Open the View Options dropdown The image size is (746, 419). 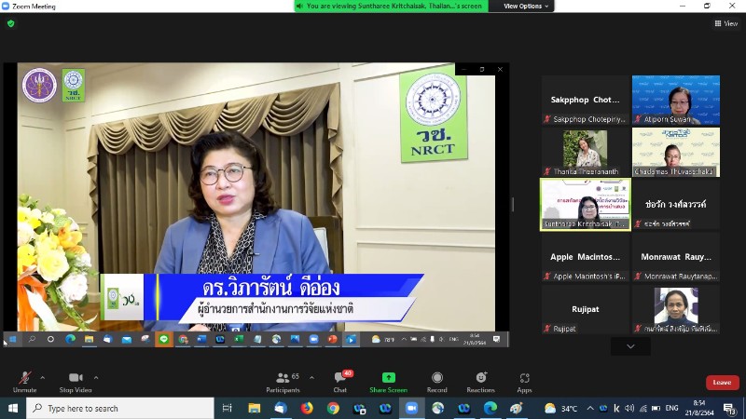coord(527,6)
